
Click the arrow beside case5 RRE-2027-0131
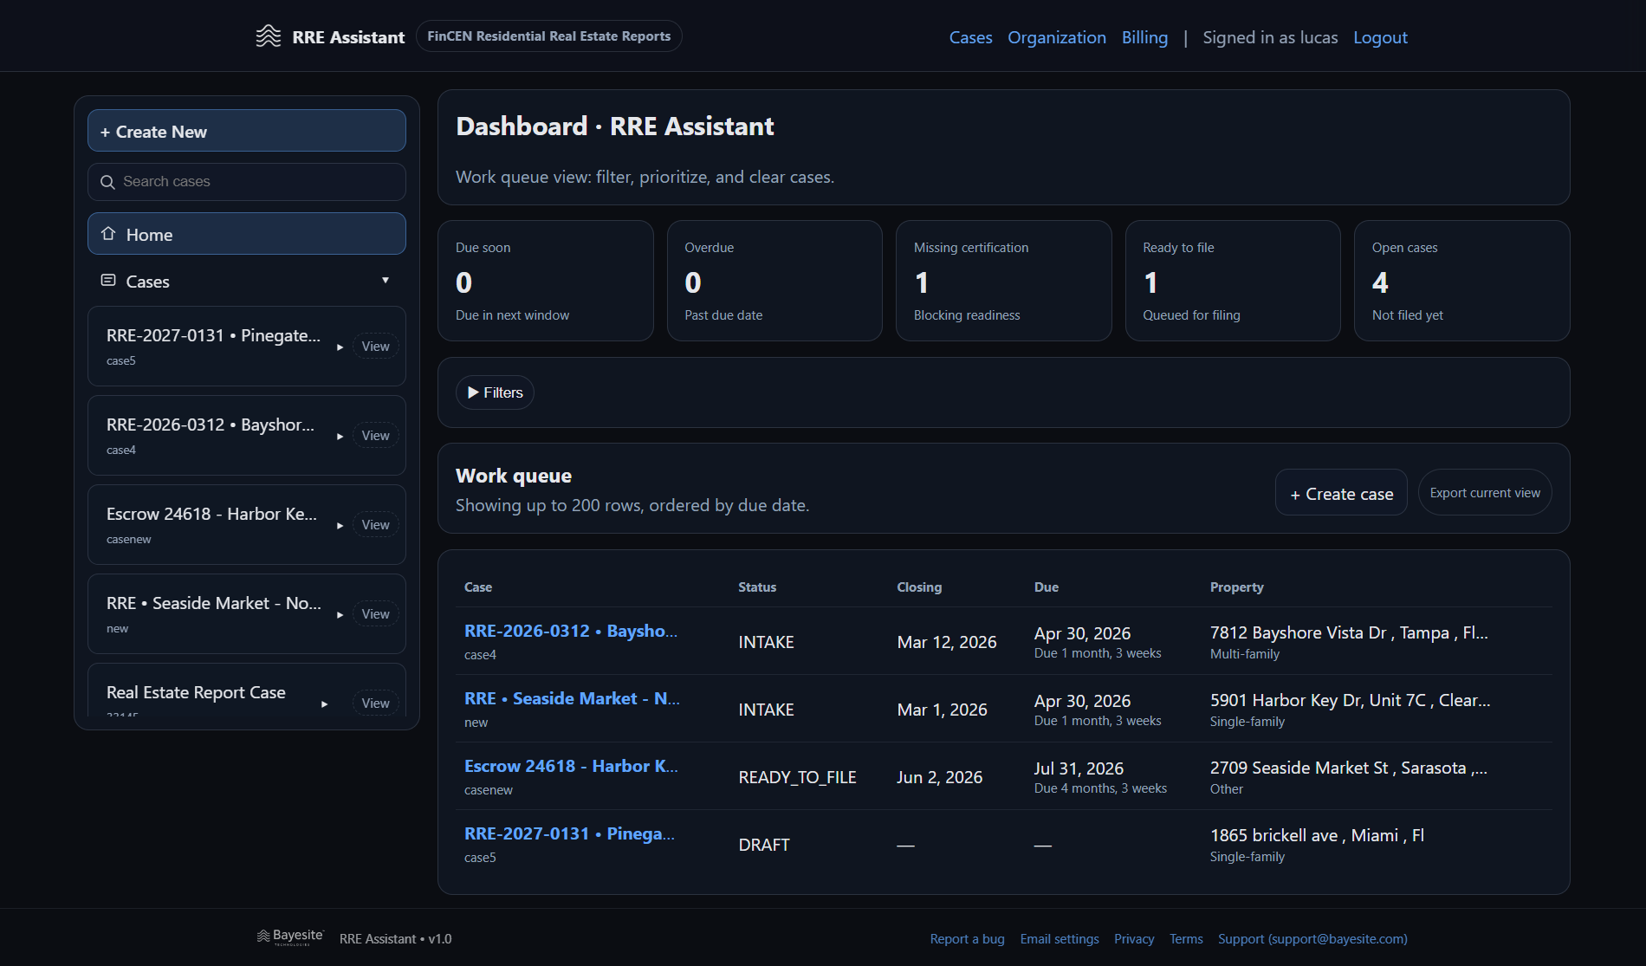[x=340, y=346]
